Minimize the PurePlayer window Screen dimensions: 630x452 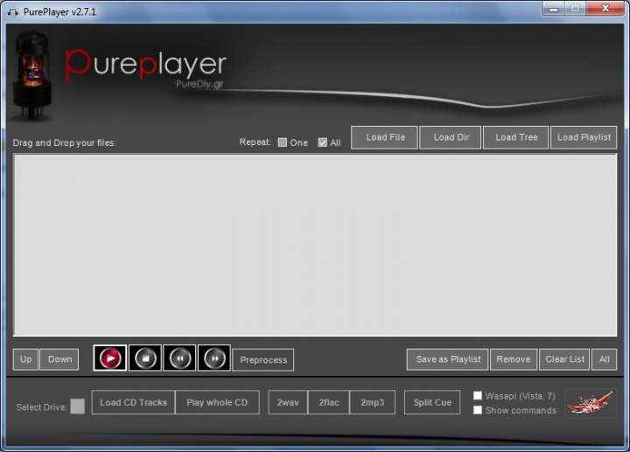point(554,8)
